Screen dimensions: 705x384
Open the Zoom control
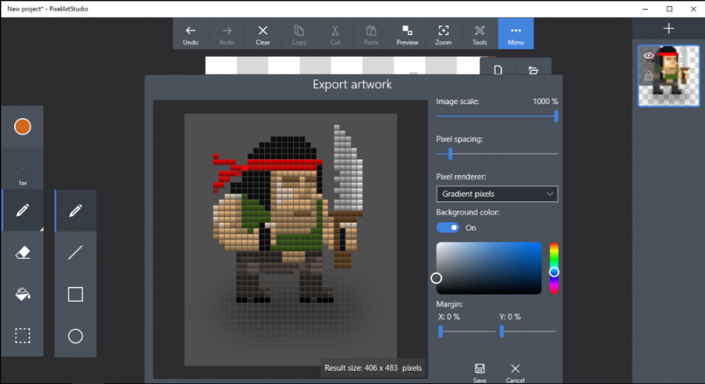(443, 34)
